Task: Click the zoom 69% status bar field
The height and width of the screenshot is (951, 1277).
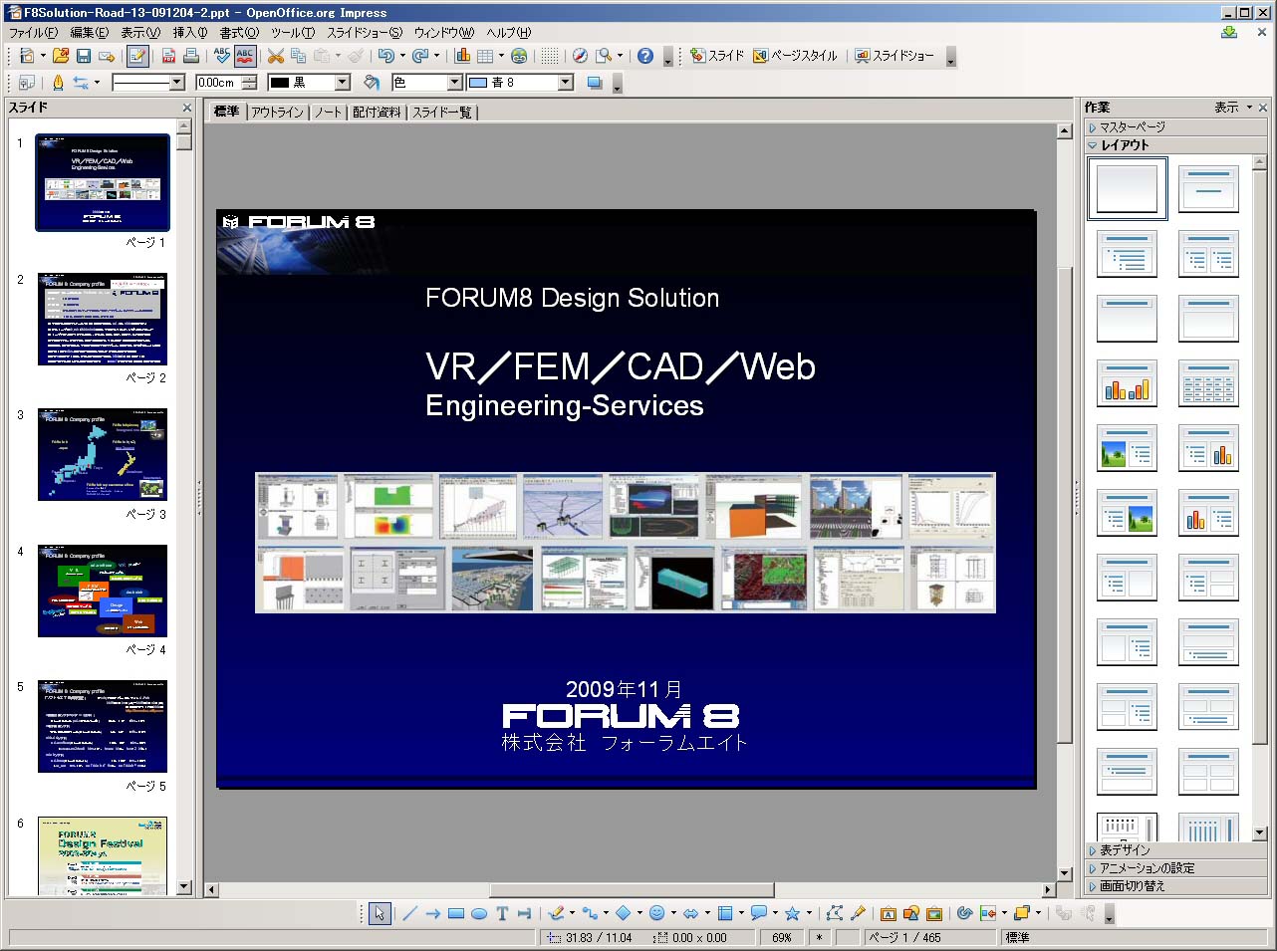Action: point(782,937)
